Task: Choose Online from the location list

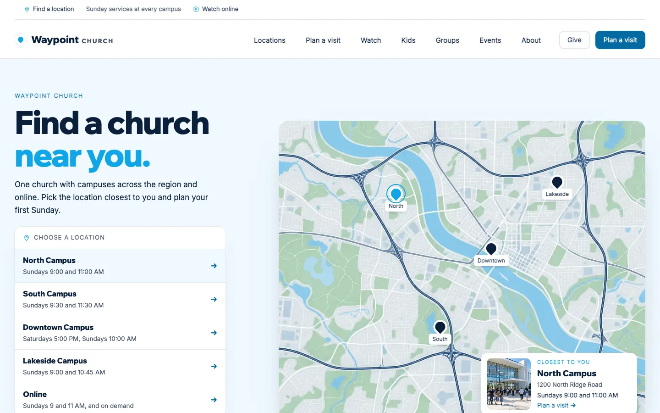Action: [x=120, y=398]
